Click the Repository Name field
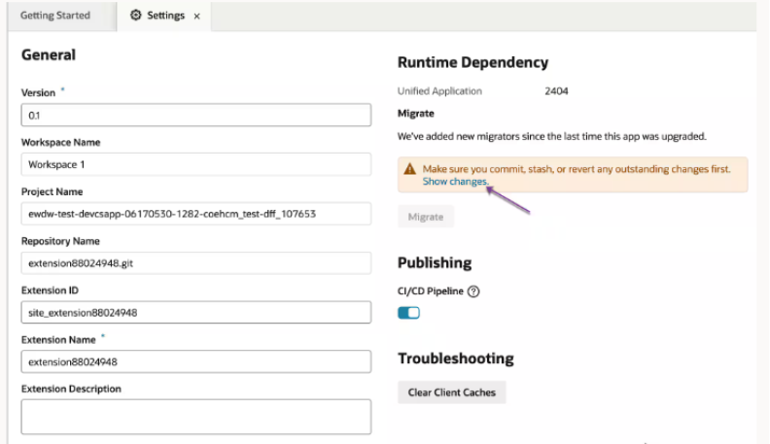This screenshot has height=444, width=770. click(196, 263)
